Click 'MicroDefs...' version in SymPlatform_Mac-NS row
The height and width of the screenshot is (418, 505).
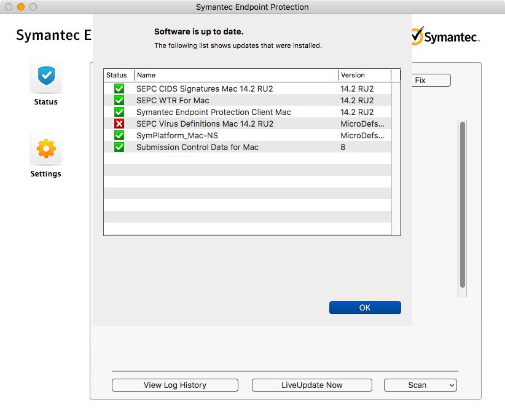362,135
